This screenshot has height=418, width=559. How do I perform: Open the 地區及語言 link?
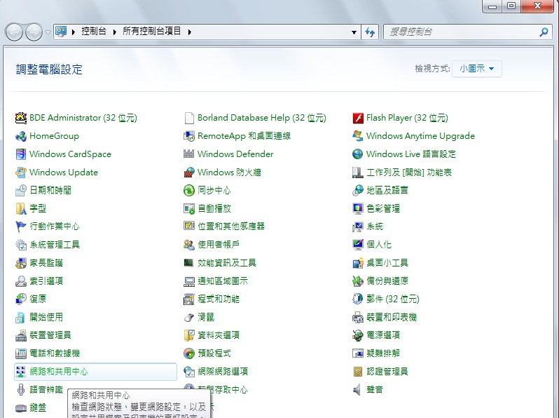point(387,190)
